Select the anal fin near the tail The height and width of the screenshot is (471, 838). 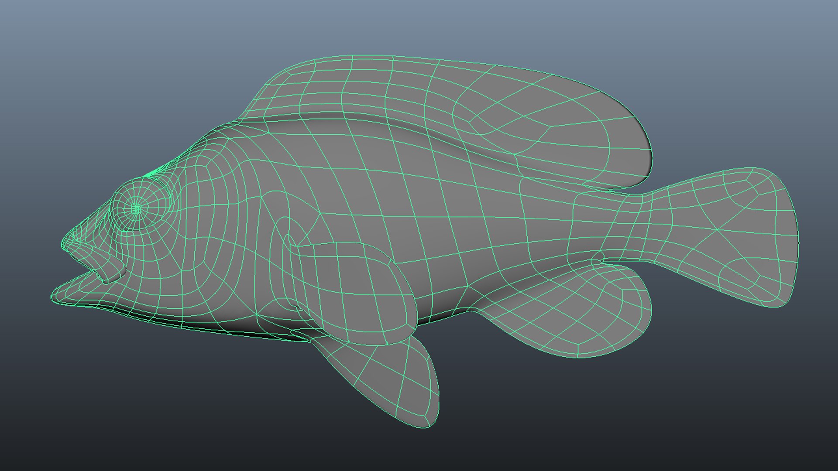[572, 310]
